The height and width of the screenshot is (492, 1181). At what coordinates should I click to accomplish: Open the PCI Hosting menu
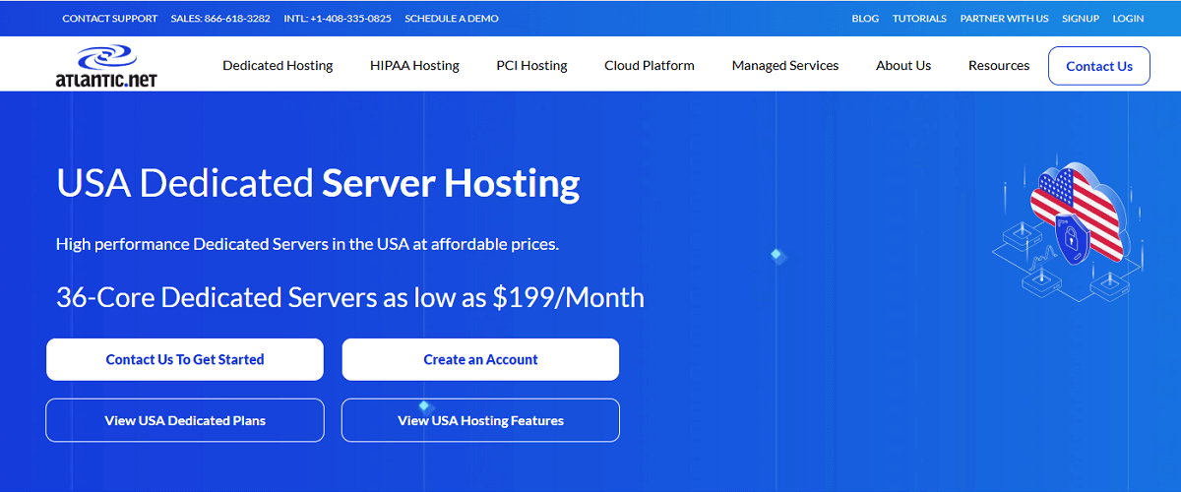click(531, 66)
